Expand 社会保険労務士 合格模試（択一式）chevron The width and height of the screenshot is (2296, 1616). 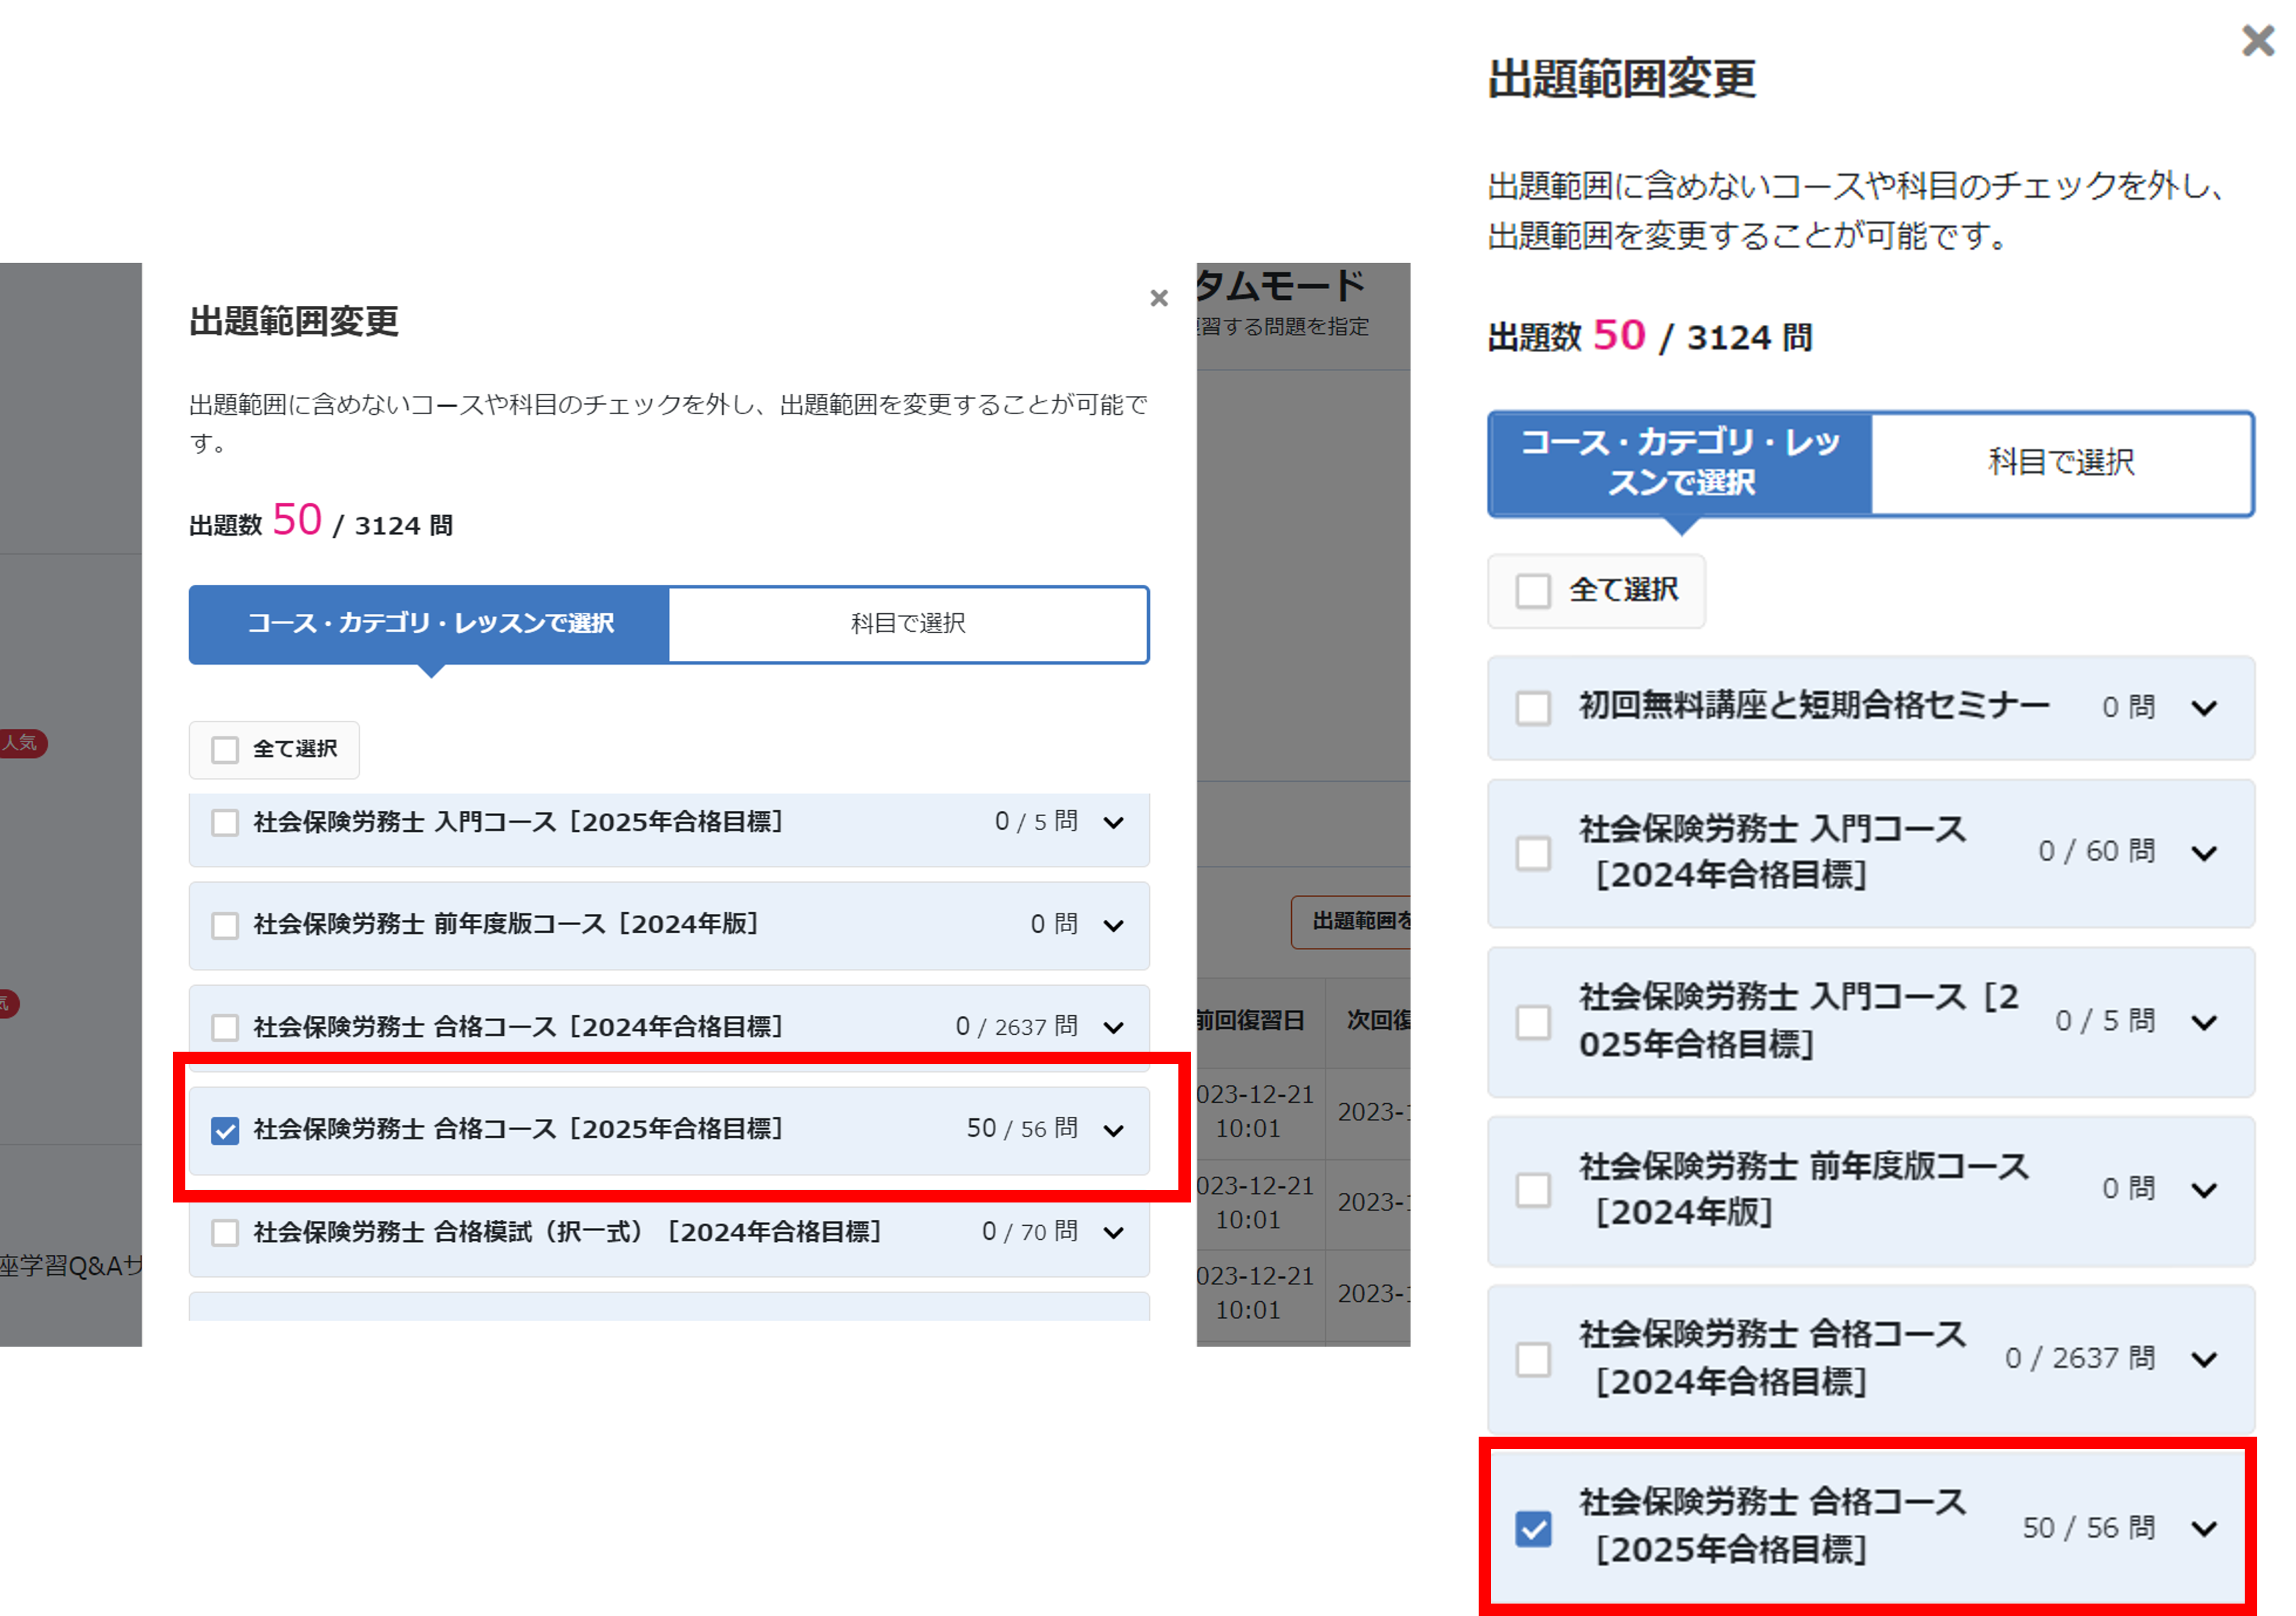[1112, 1232]
